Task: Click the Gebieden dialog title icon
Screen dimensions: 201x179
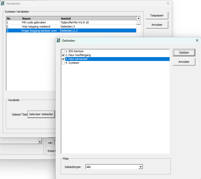Action: [x=58, y=41]
